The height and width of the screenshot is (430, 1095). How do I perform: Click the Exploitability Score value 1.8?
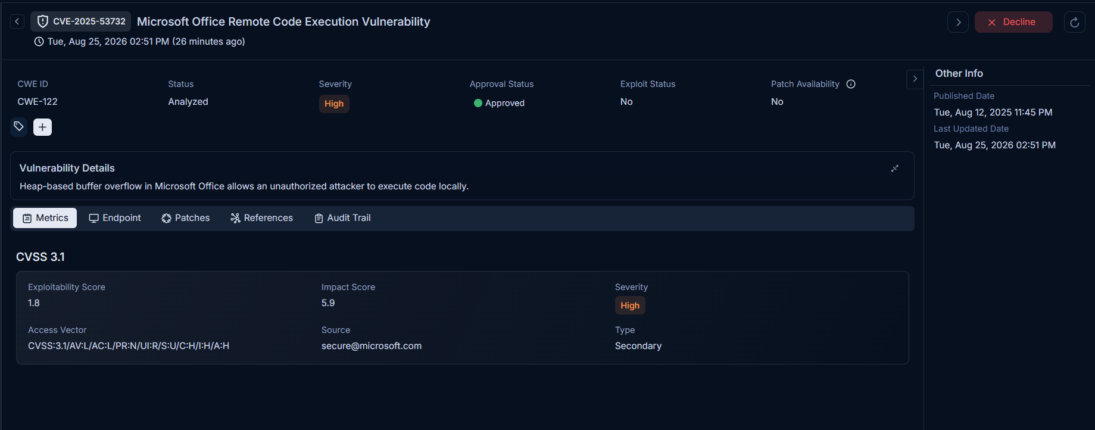point(34,303)
